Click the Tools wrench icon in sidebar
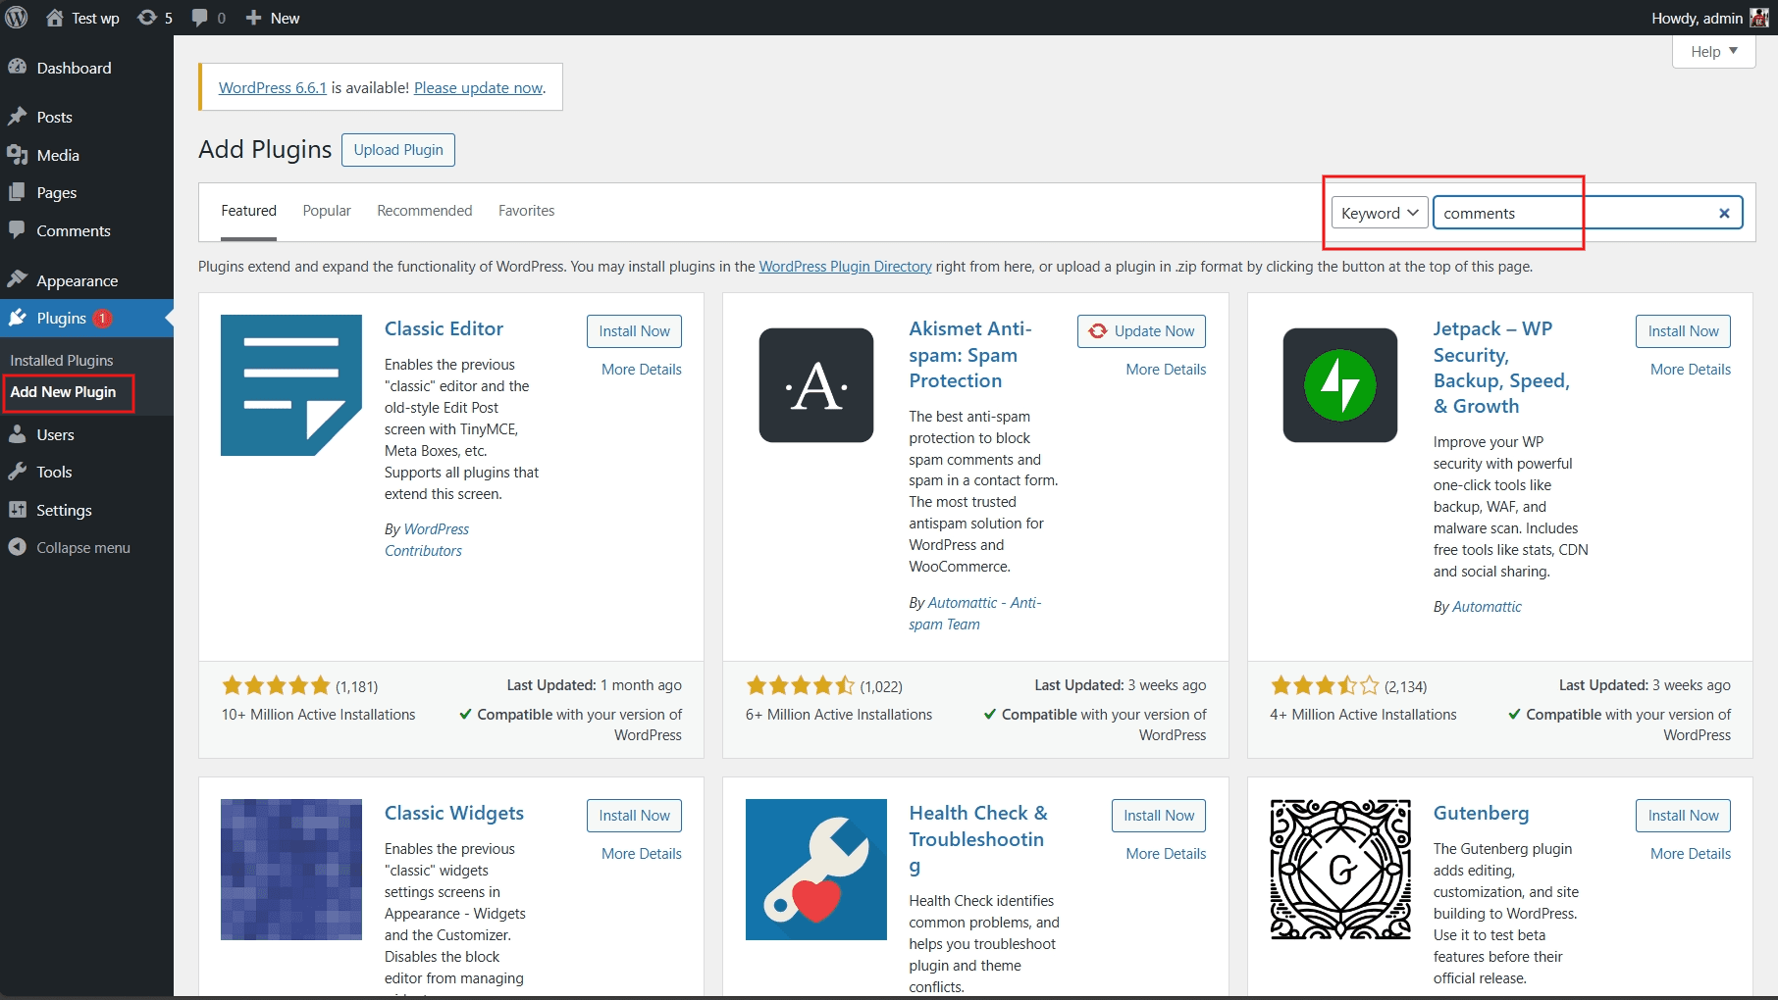 [18, 472]
